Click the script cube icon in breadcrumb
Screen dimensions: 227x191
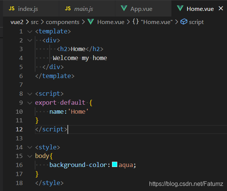point(184,22)
